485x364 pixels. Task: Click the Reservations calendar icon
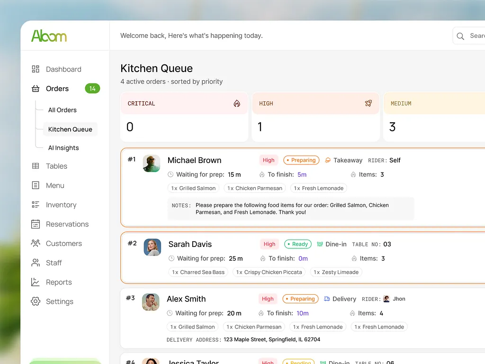click(36, 224)
